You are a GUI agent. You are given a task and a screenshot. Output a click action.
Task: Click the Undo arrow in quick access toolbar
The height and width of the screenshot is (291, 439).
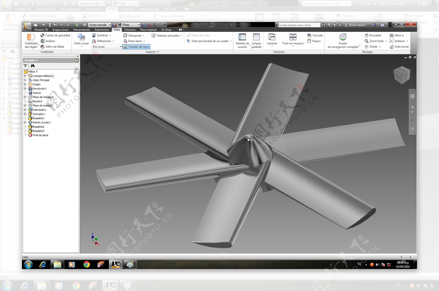[x=55, y=25]
